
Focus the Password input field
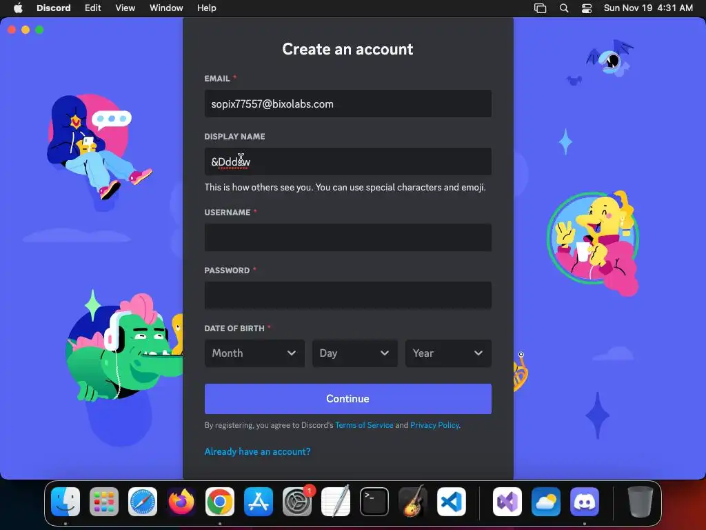(348, 295)
